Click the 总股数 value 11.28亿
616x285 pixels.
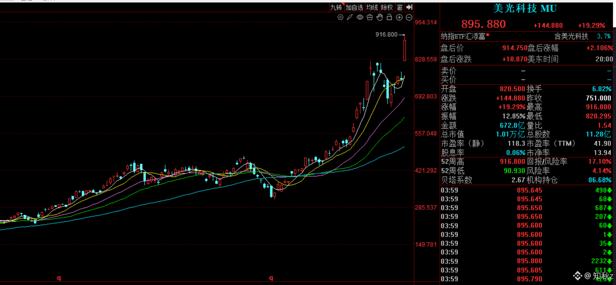tap(598, 134)
